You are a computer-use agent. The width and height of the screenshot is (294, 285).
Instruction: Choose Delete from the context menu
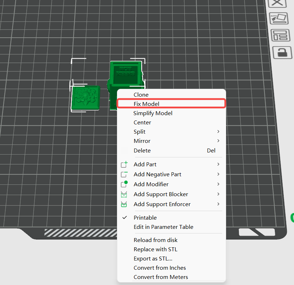171,150
